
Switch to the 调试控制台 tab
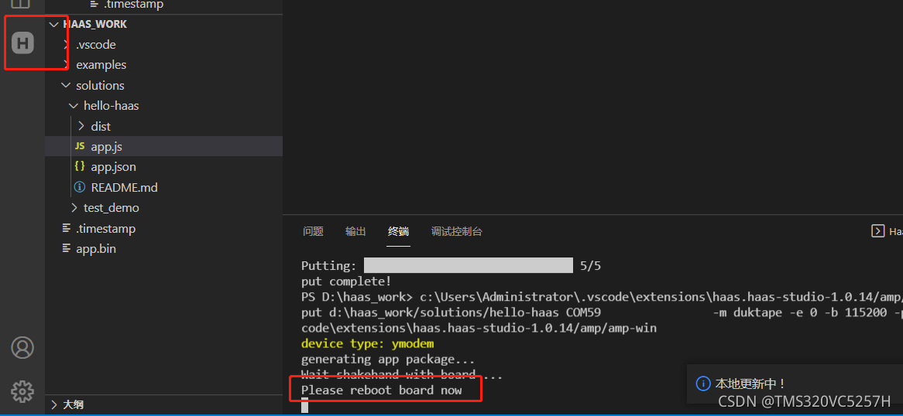point(457,231)
